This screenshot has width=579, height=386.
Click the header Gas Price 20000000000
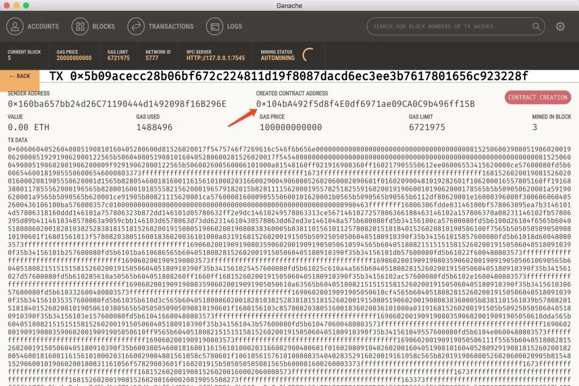pyautogui.click(x=74, y=58)
